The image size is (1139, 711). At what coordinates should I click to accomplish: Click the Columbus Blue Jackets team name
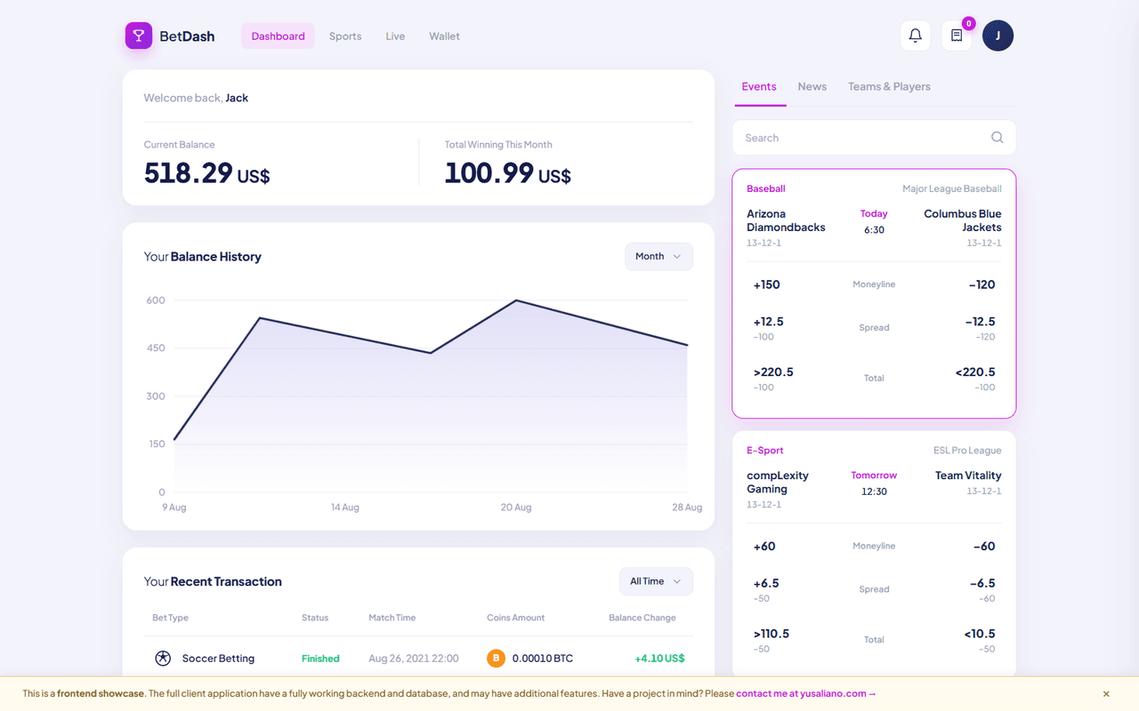(963, 220)
